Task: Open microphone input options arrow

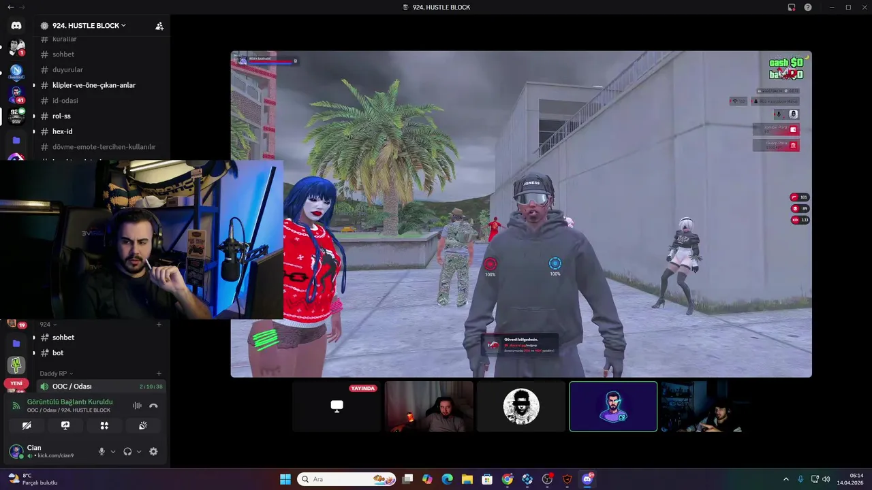Action: pyautogui.click(x=113, y=451)
